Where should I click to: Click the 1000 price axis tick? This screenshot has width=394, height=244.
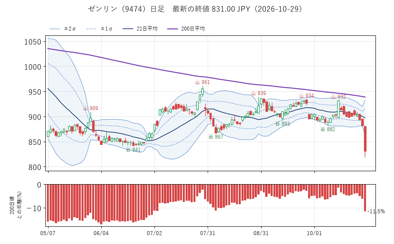pyautogui.click(x=33, y=67)
